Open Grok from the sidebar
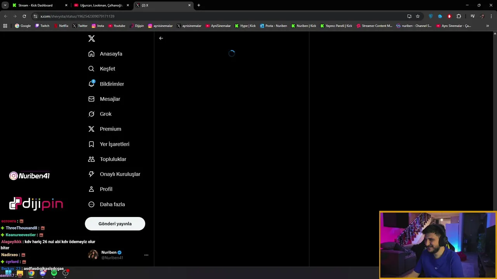 point(100,114)
